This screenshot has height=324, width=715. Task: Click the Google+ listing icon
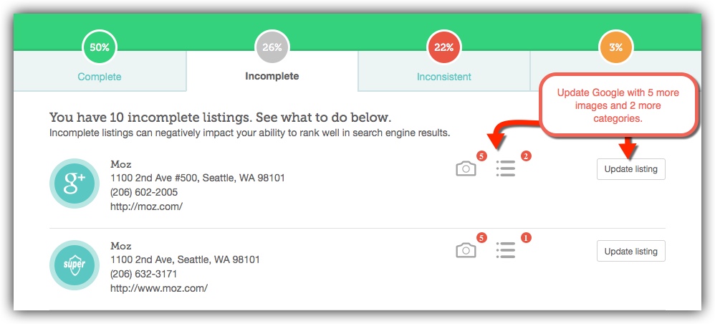pos(75,184)
